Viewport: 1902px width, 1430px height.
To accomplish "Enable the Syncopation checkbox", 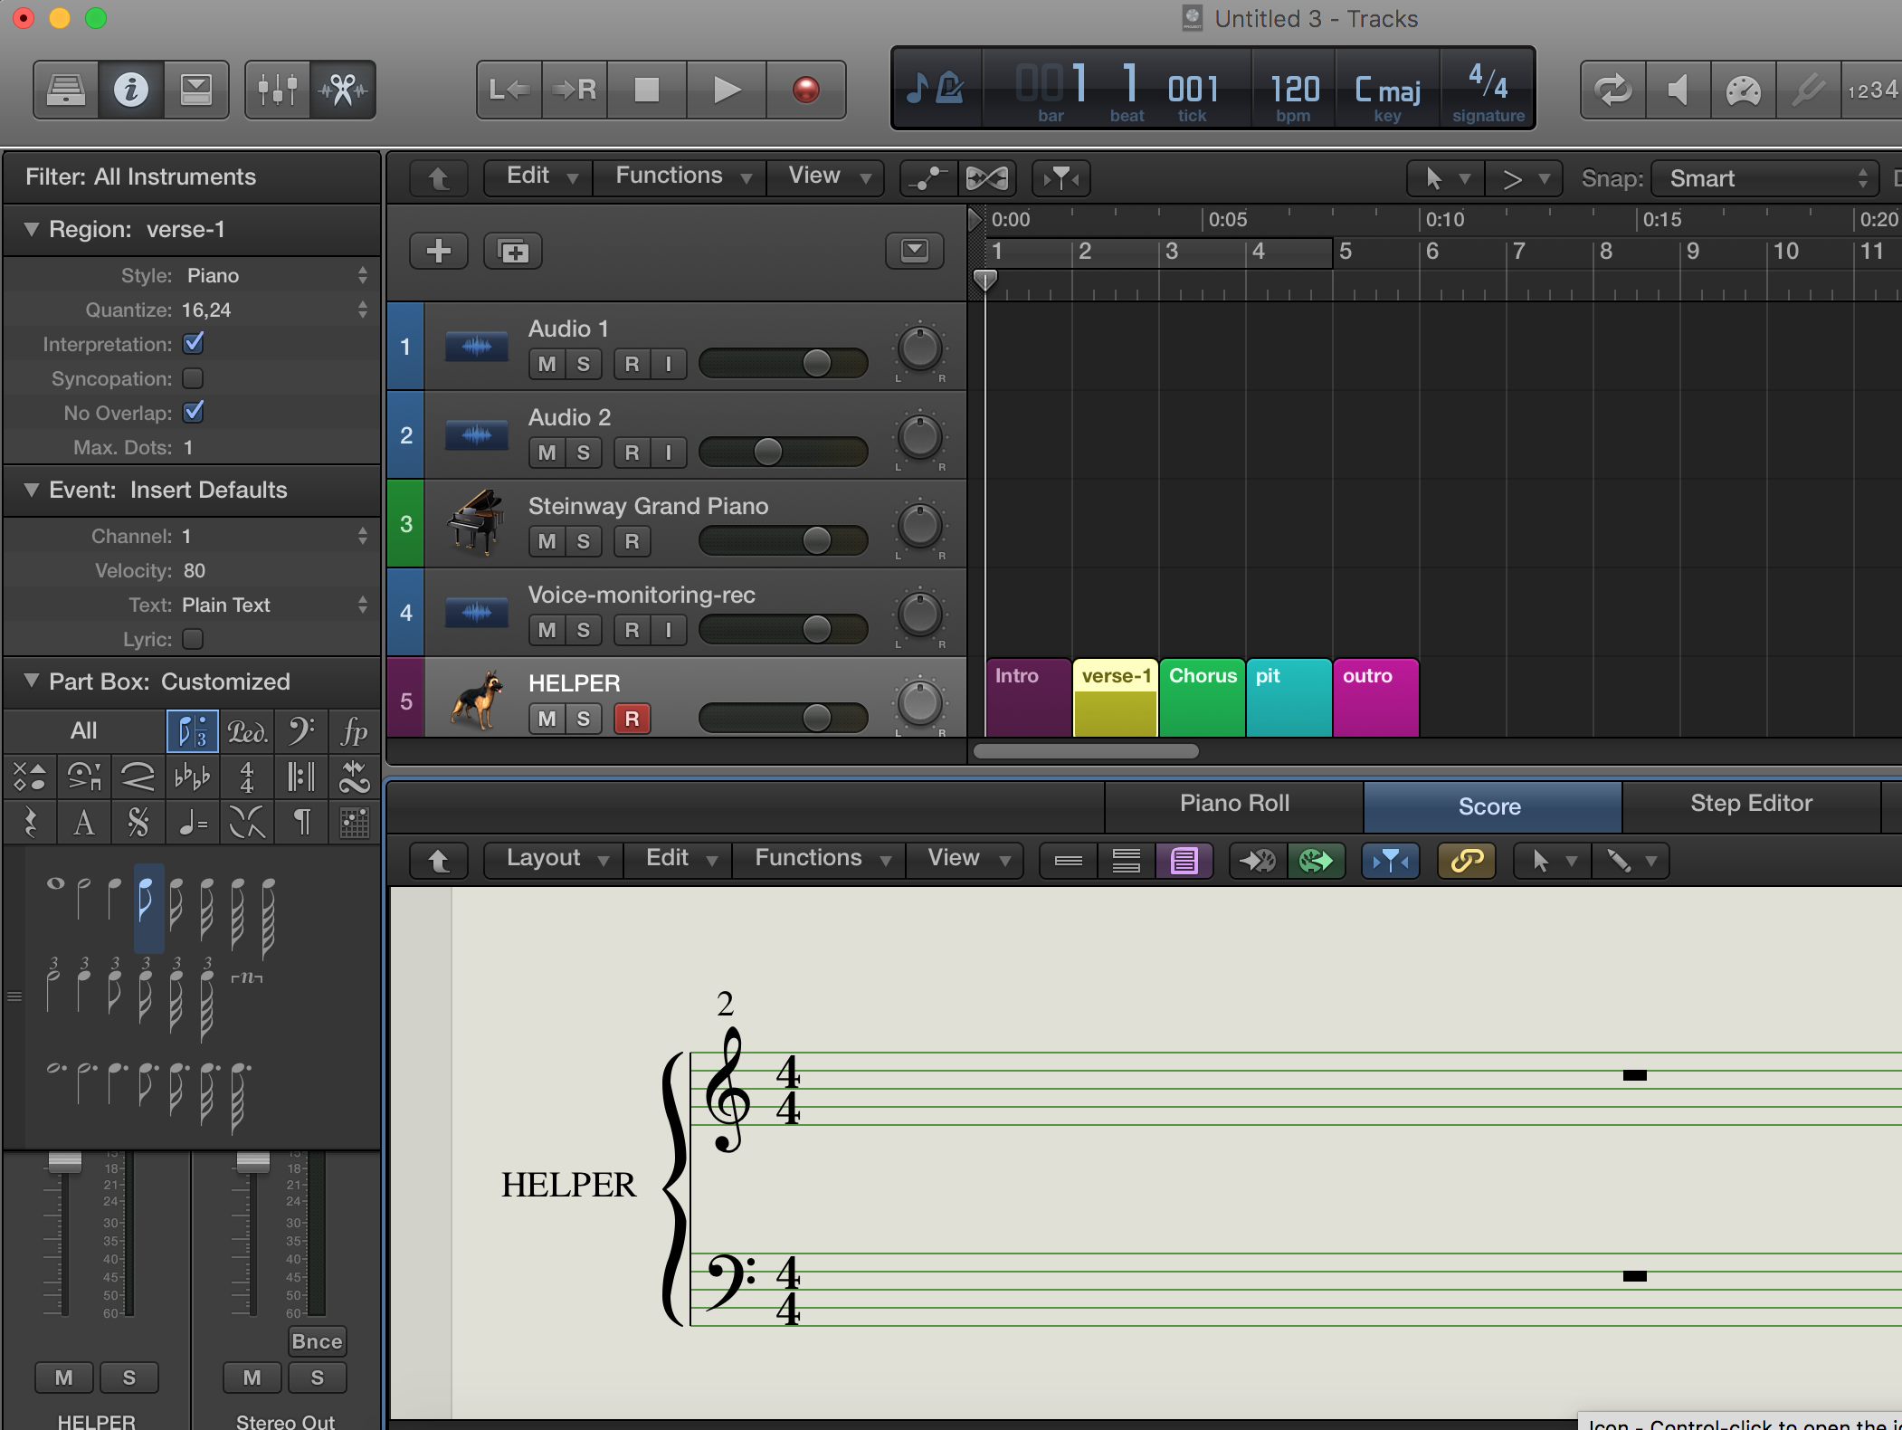I will 193,378.
